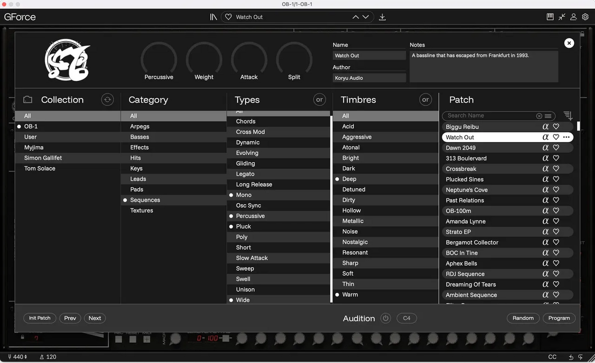Go to previous preset with up arrow
The height and width of the screenshot is (363, 595).
pyautogui.click(x=356, y=17)
